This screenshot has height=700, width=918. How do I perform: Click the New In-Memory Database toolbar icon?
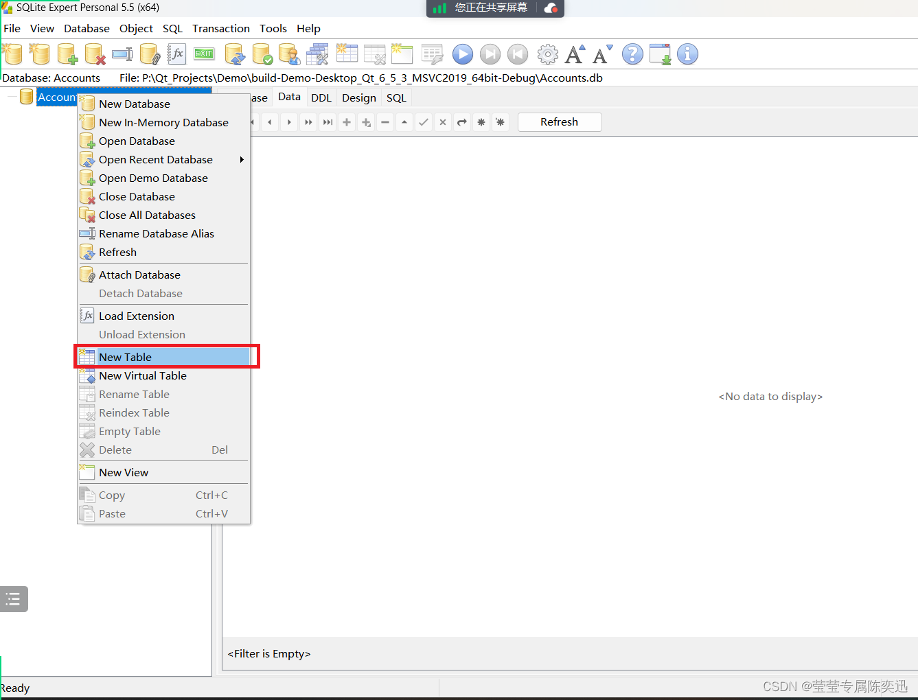point(40,54)
